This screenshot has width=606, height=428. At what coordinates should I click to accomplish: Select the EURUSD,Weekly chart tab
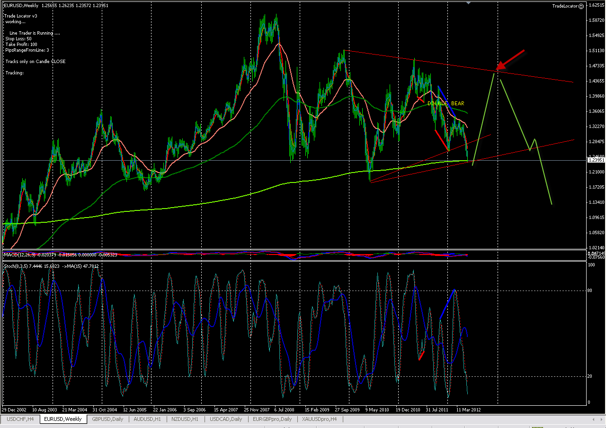(x=62, y=419)
